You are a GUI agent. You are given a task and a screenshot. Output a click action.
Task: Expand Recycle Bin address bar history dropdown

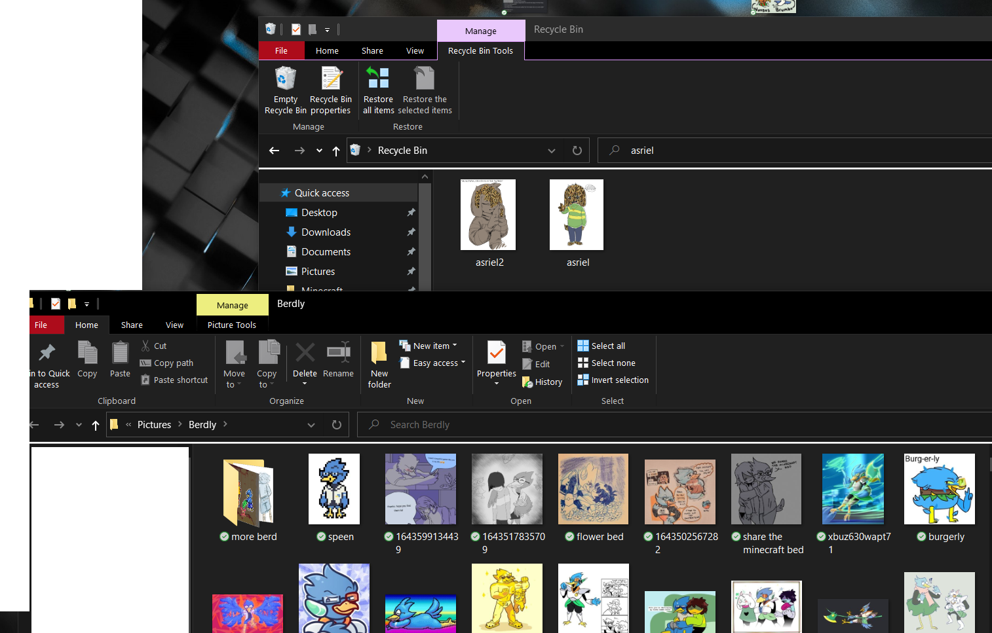click(x=552, y=151)
